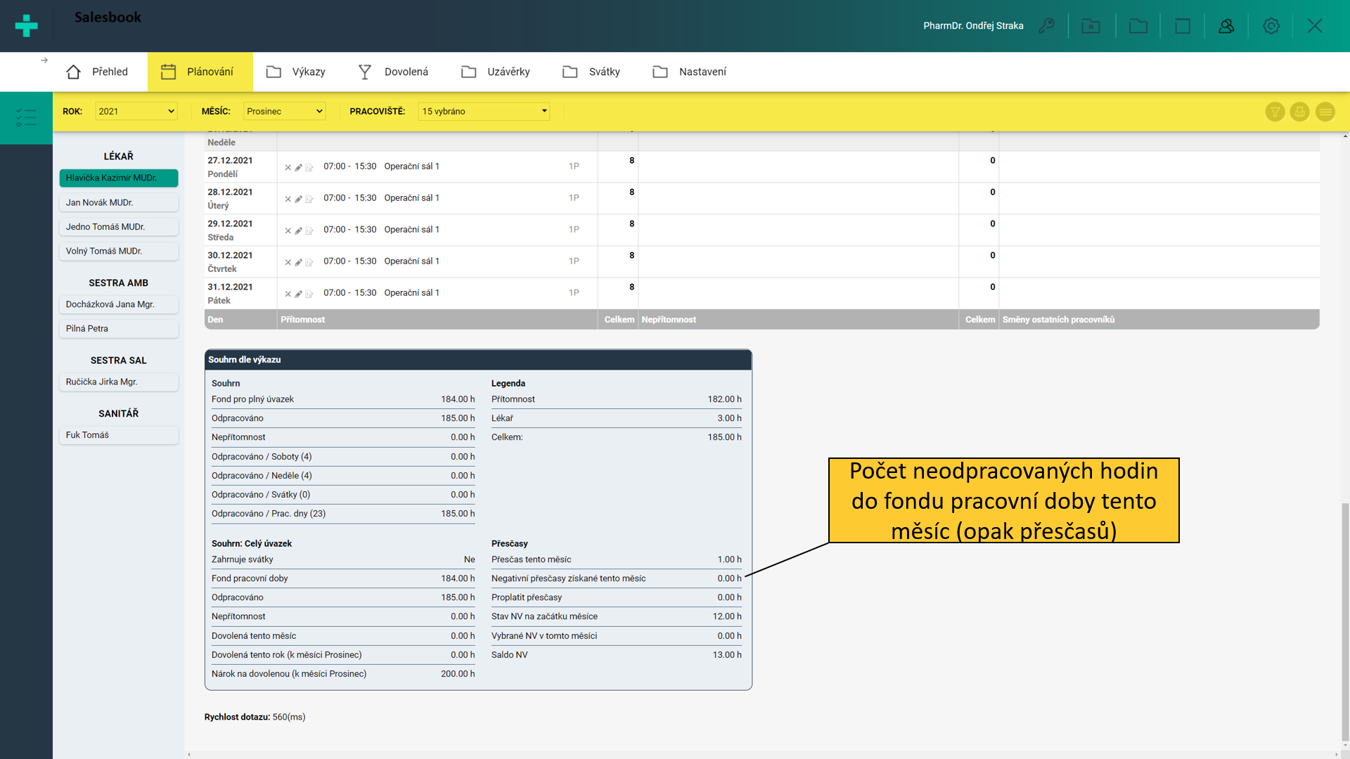Screen dimensions: 1350x759
Task: Select employee Jan Novák MUDr.
Action: [118, 202]
